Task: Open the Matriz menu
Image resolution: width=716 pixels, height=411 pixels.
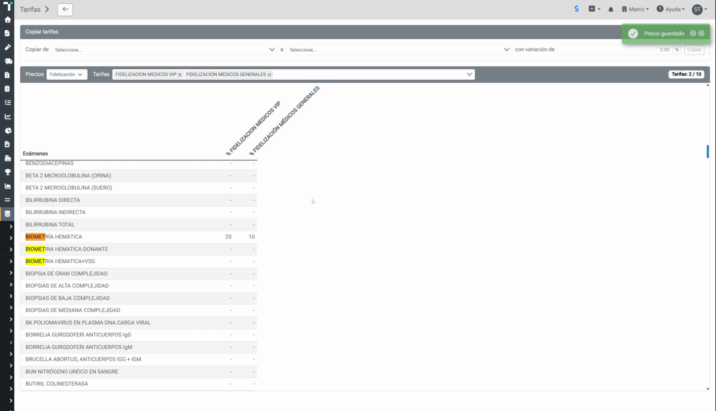Action: click(636, 9)
